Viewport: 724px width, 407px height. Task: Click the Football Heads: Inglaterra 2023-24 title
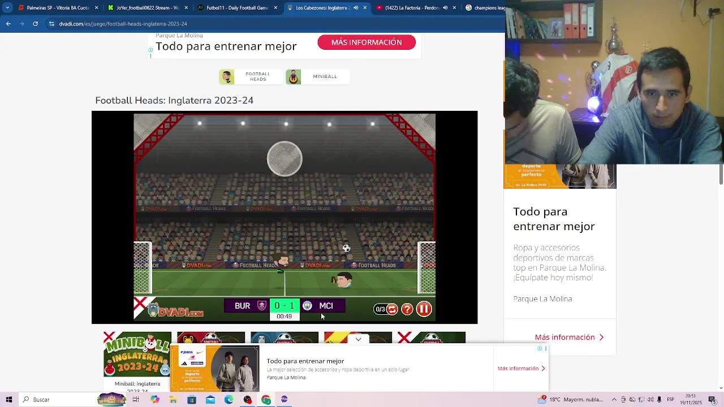pos(174,101)
